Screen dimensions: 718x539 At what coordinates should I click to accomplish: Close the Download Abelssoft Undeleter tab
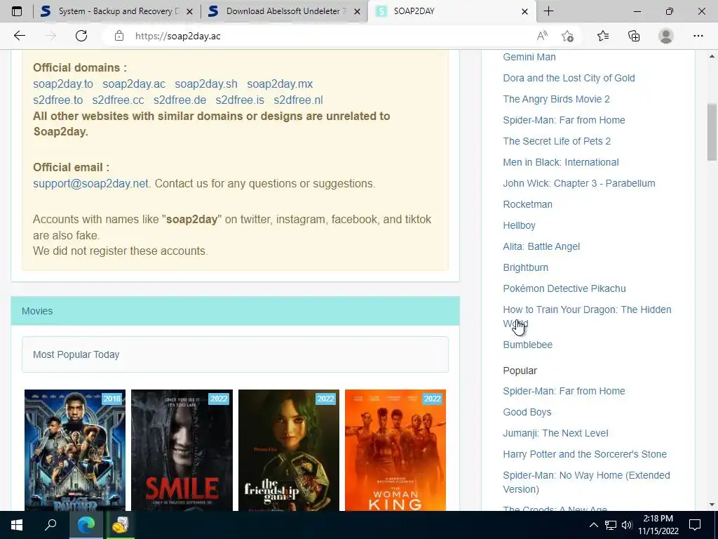coord(357,11)
